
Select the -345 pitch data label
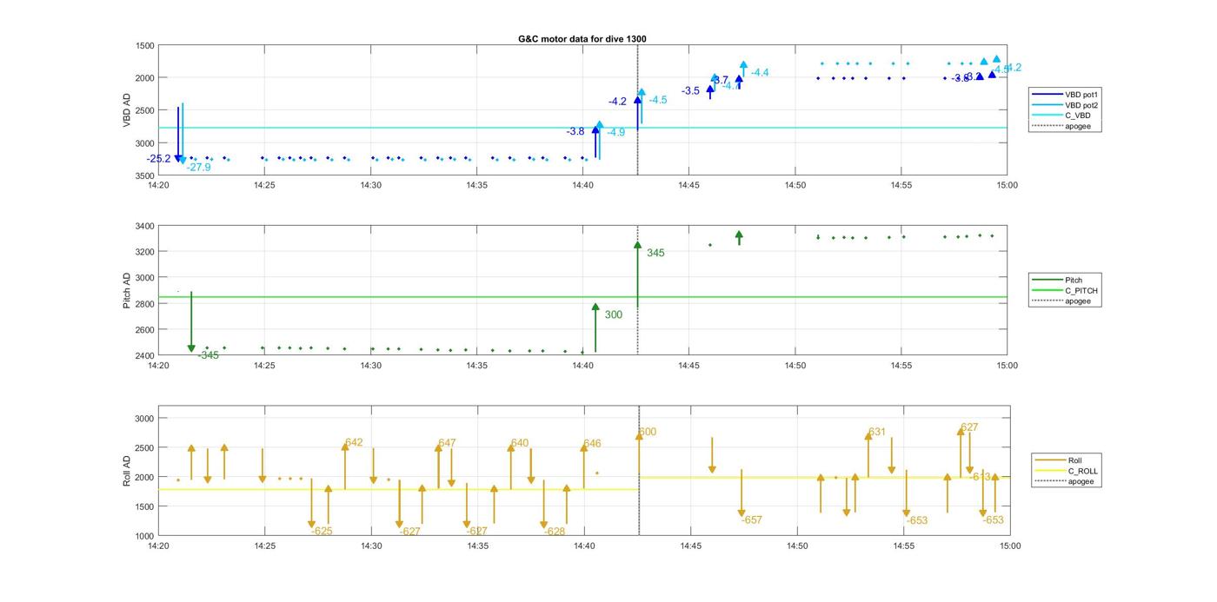208,355
